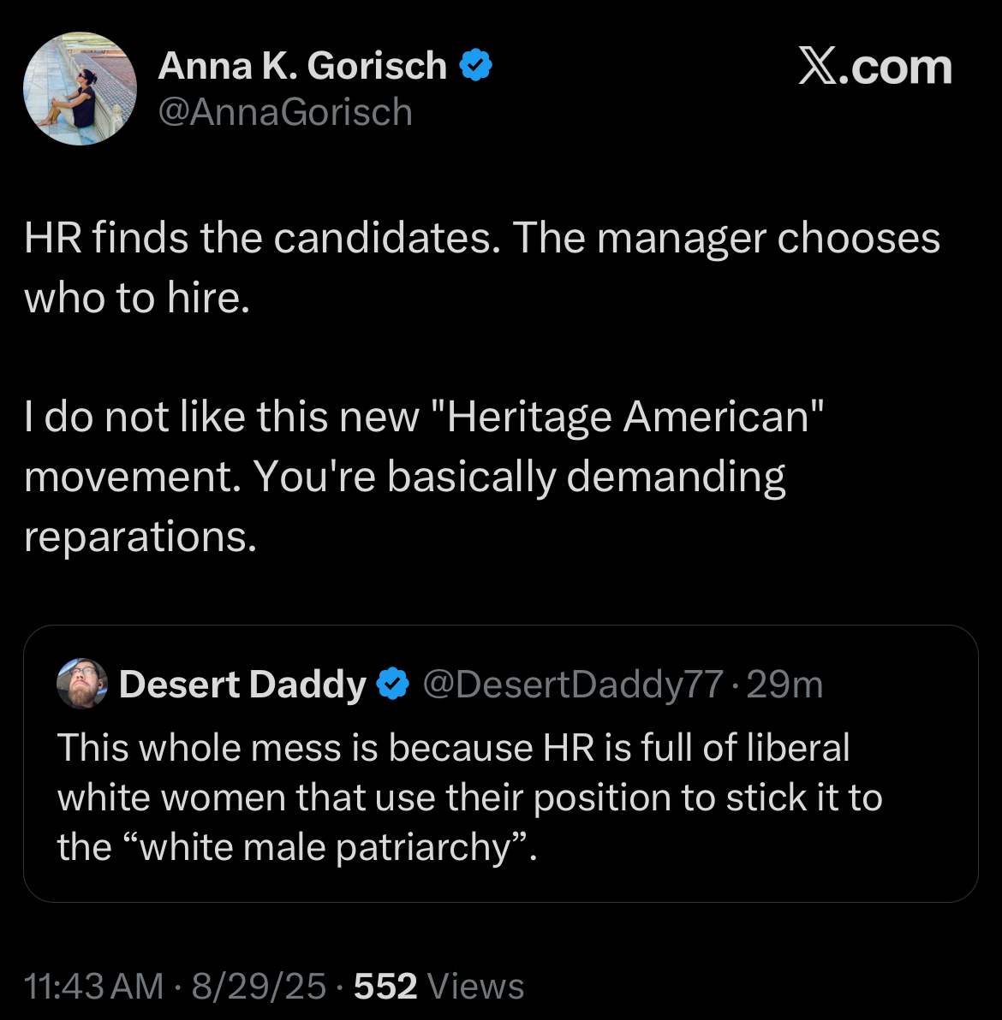
Task: Click the Desert Daddy display name
Action: (x=242, y=685)
